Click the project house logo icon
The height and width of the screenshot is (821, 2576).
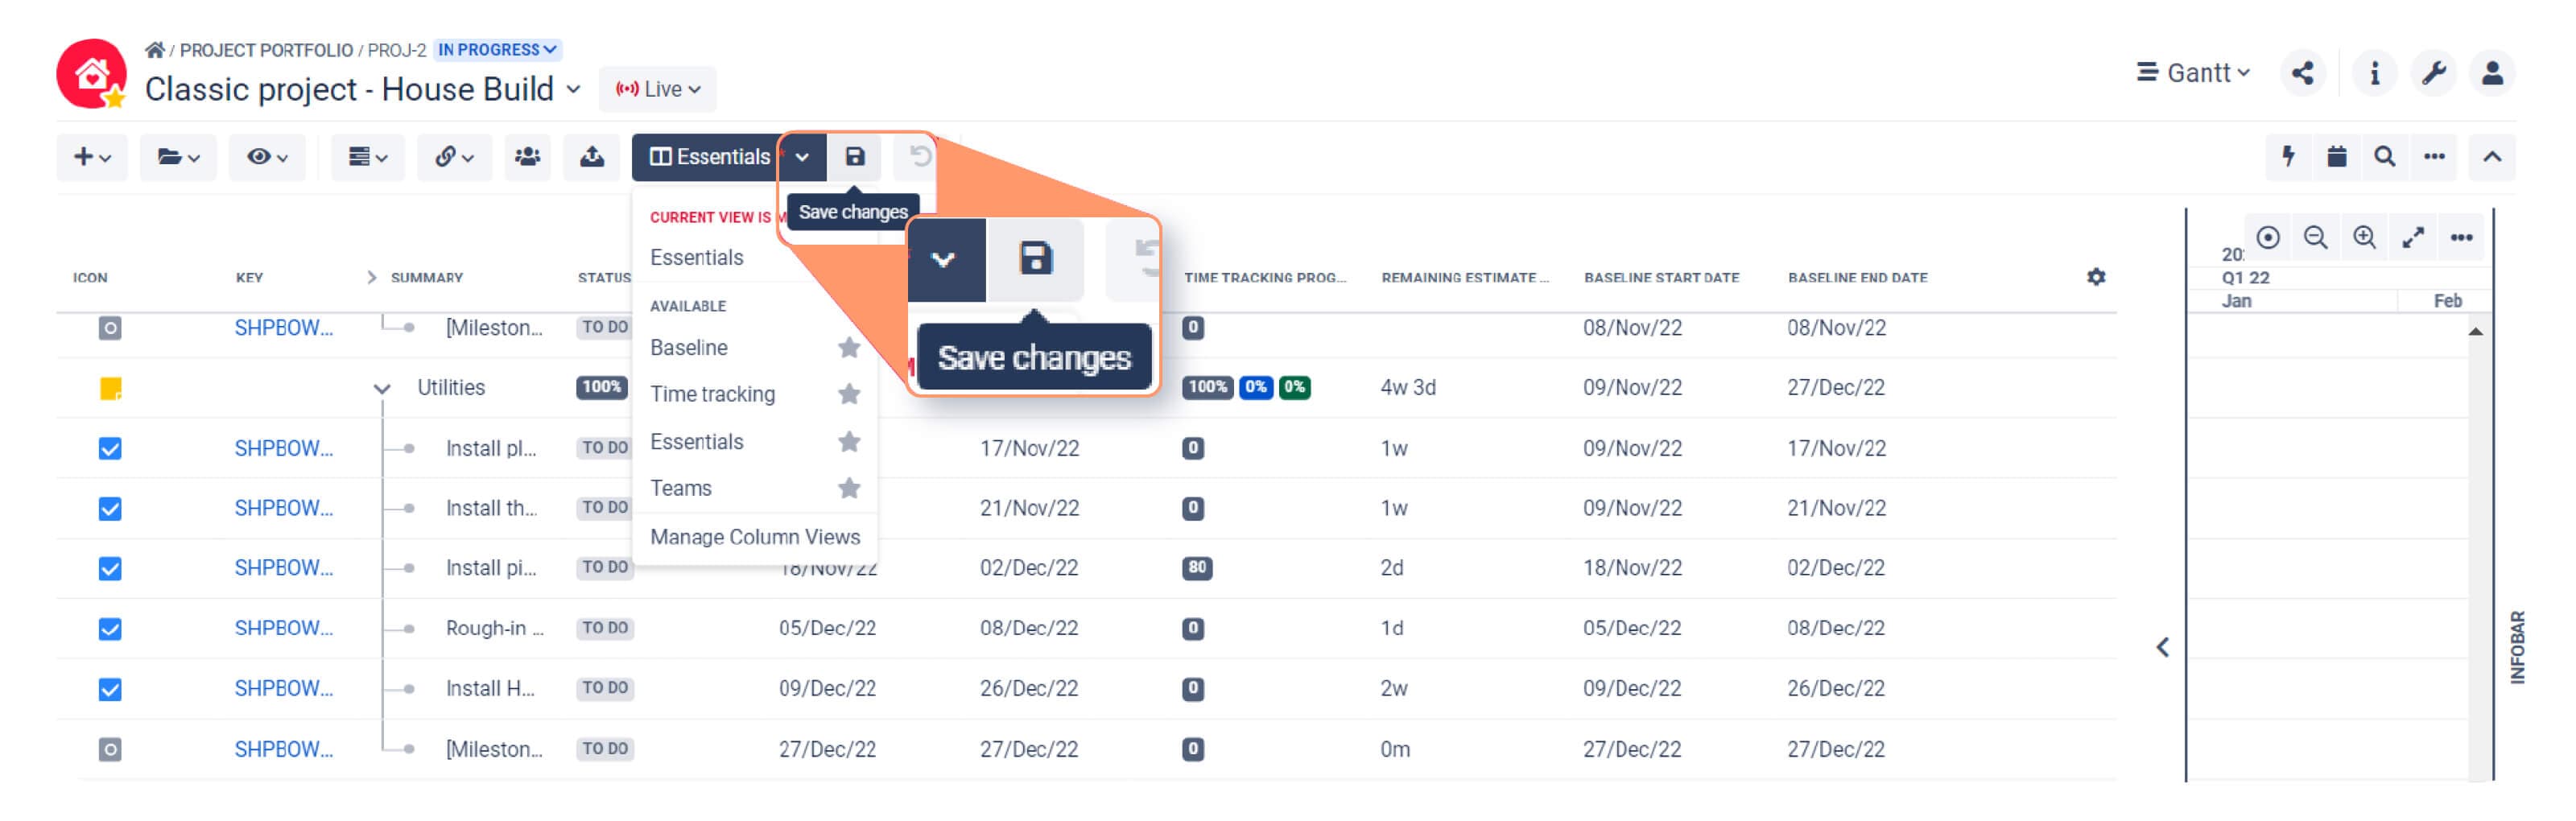pyautogui.click(x=92, y=74)
